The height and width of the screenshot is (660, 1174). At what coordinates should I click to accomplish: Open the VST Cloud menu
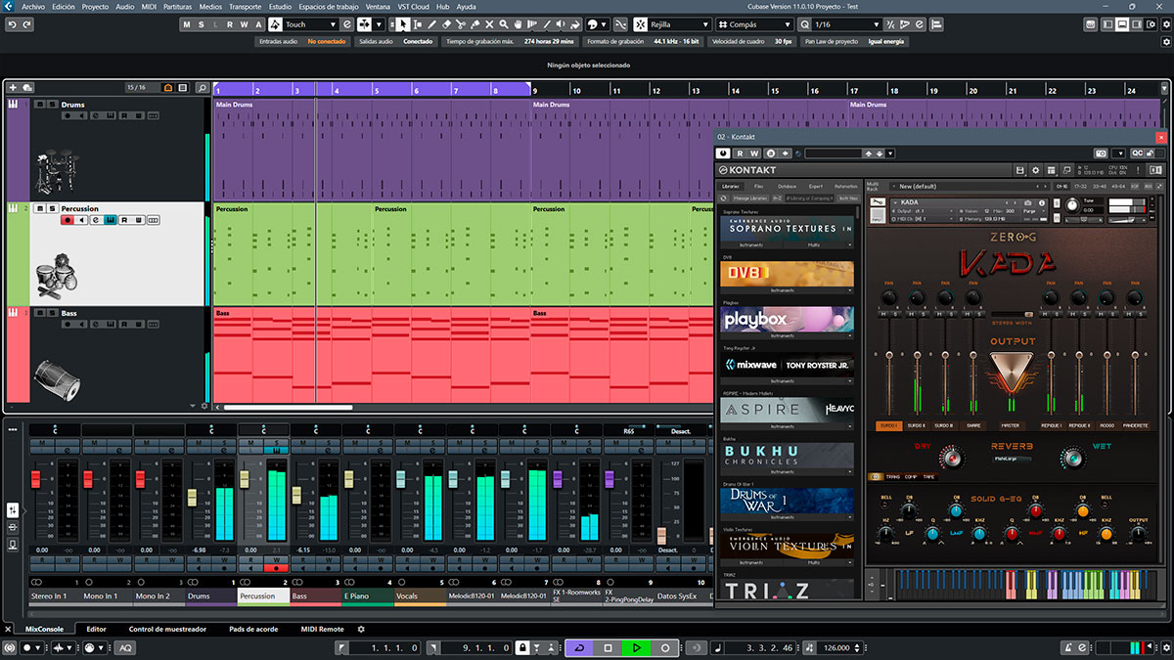pos(413,6)
